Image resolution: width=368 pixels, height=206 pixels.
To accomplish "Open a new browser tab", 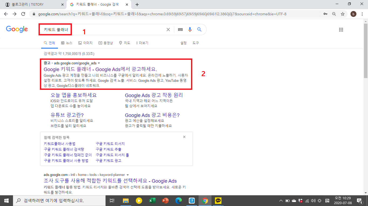I will tap(137, 5).
